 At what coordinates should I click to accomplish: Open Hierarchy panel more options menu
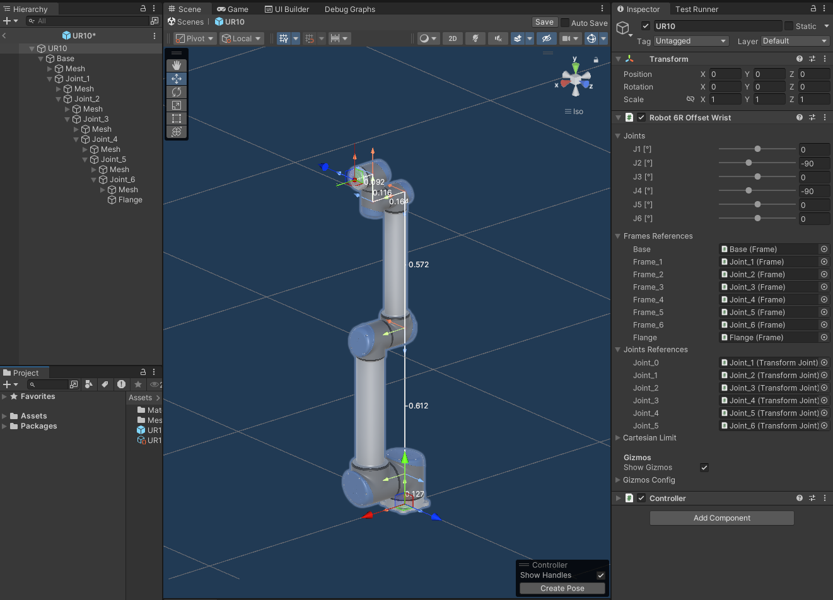tap(154, 9)
